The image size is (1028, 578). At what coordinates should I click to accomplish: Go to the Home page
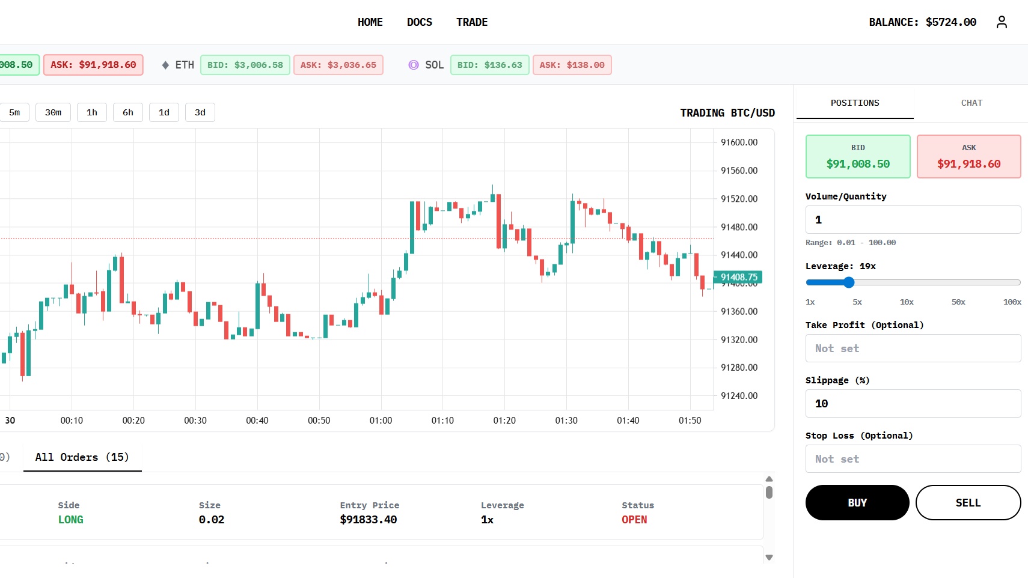pyautogui.click(x=370, y=22)
